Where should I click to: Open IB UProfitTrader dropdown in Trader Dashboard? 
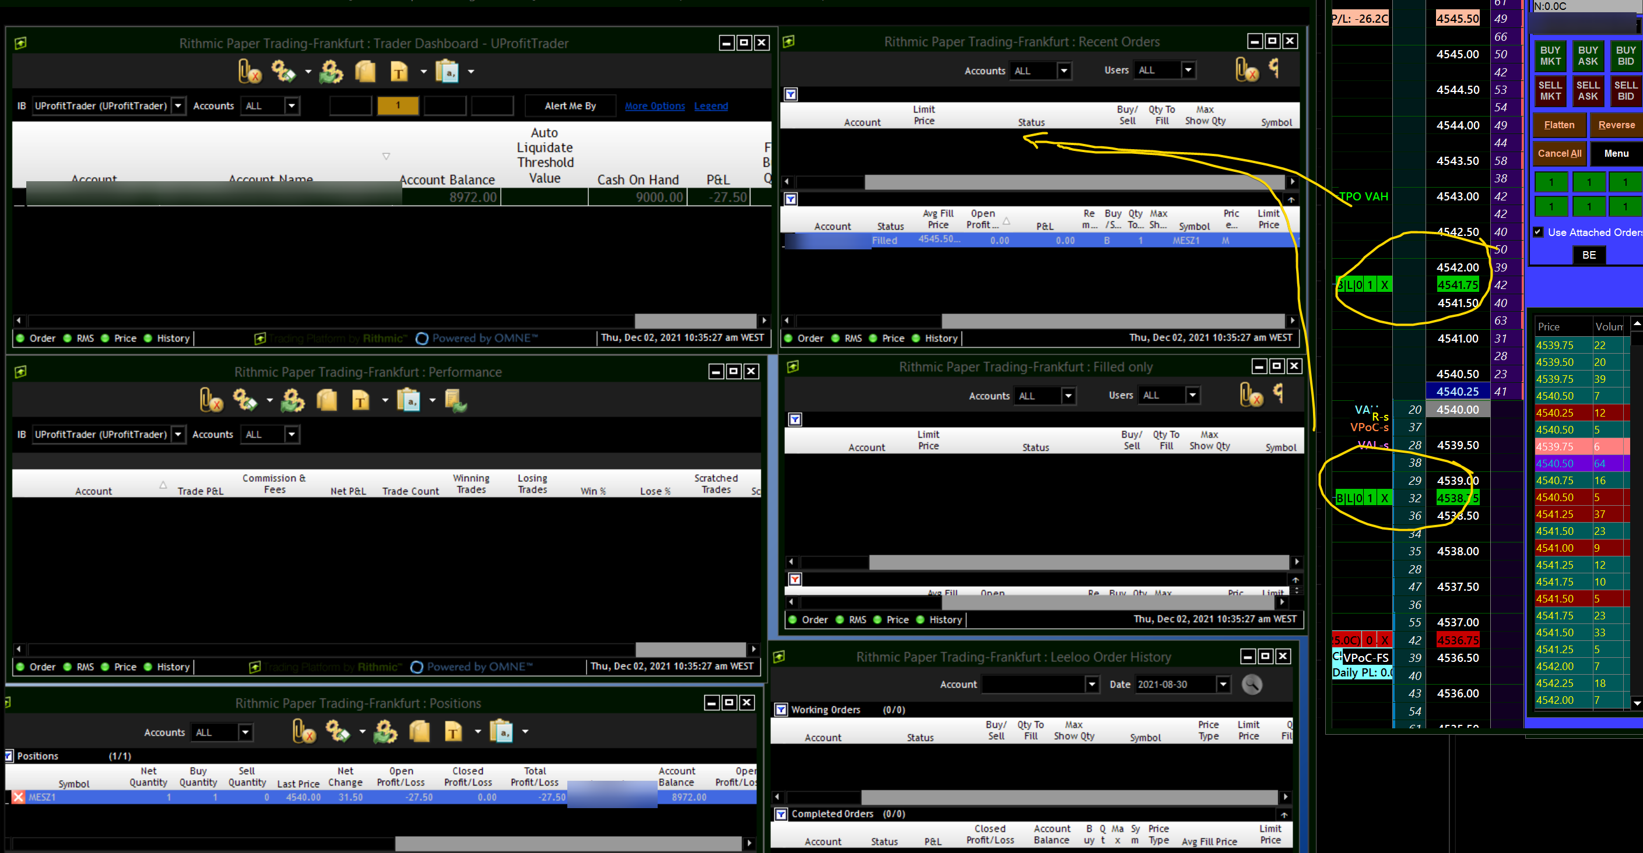click(x=178, y=106)
